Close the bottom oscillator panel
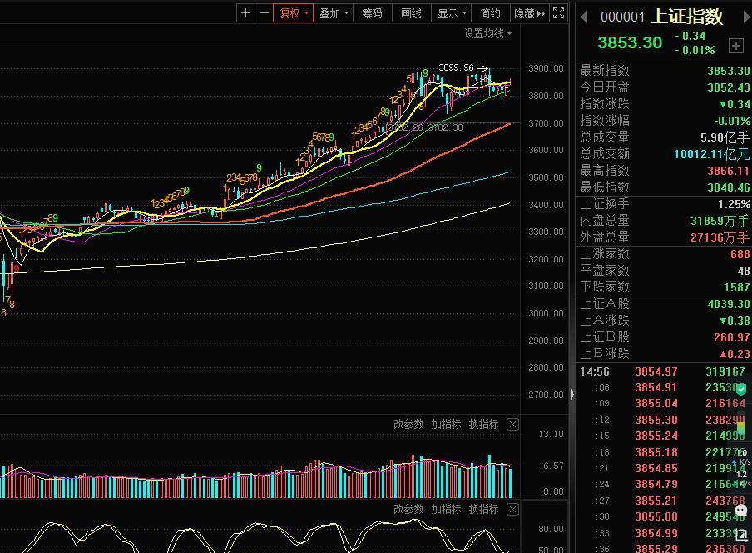Viewport: 752px width, 553px height. [512, 510]
